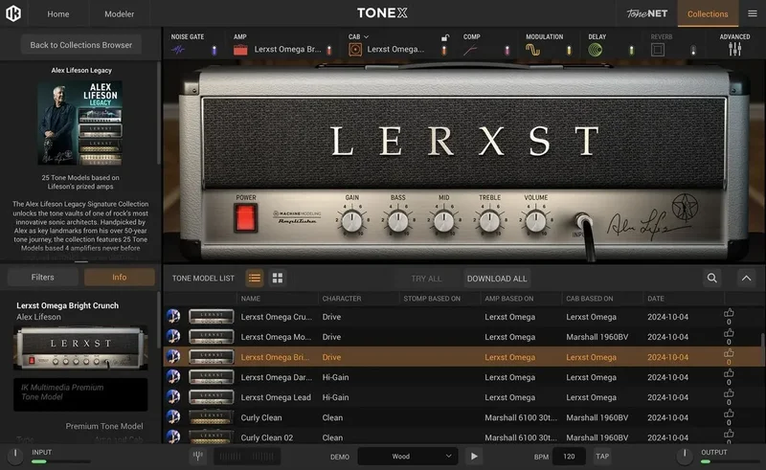Click the BPM 120 field
This screenshot has height=470, width=766.
point(569,457)
